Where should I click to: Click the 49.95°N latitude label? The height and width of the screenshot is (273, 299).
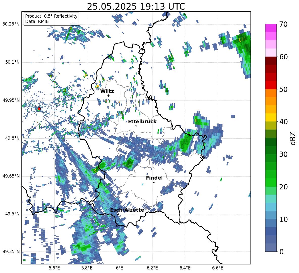11,100
